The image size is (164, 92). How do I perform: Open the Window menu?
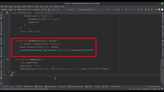(x=57, y=7)
